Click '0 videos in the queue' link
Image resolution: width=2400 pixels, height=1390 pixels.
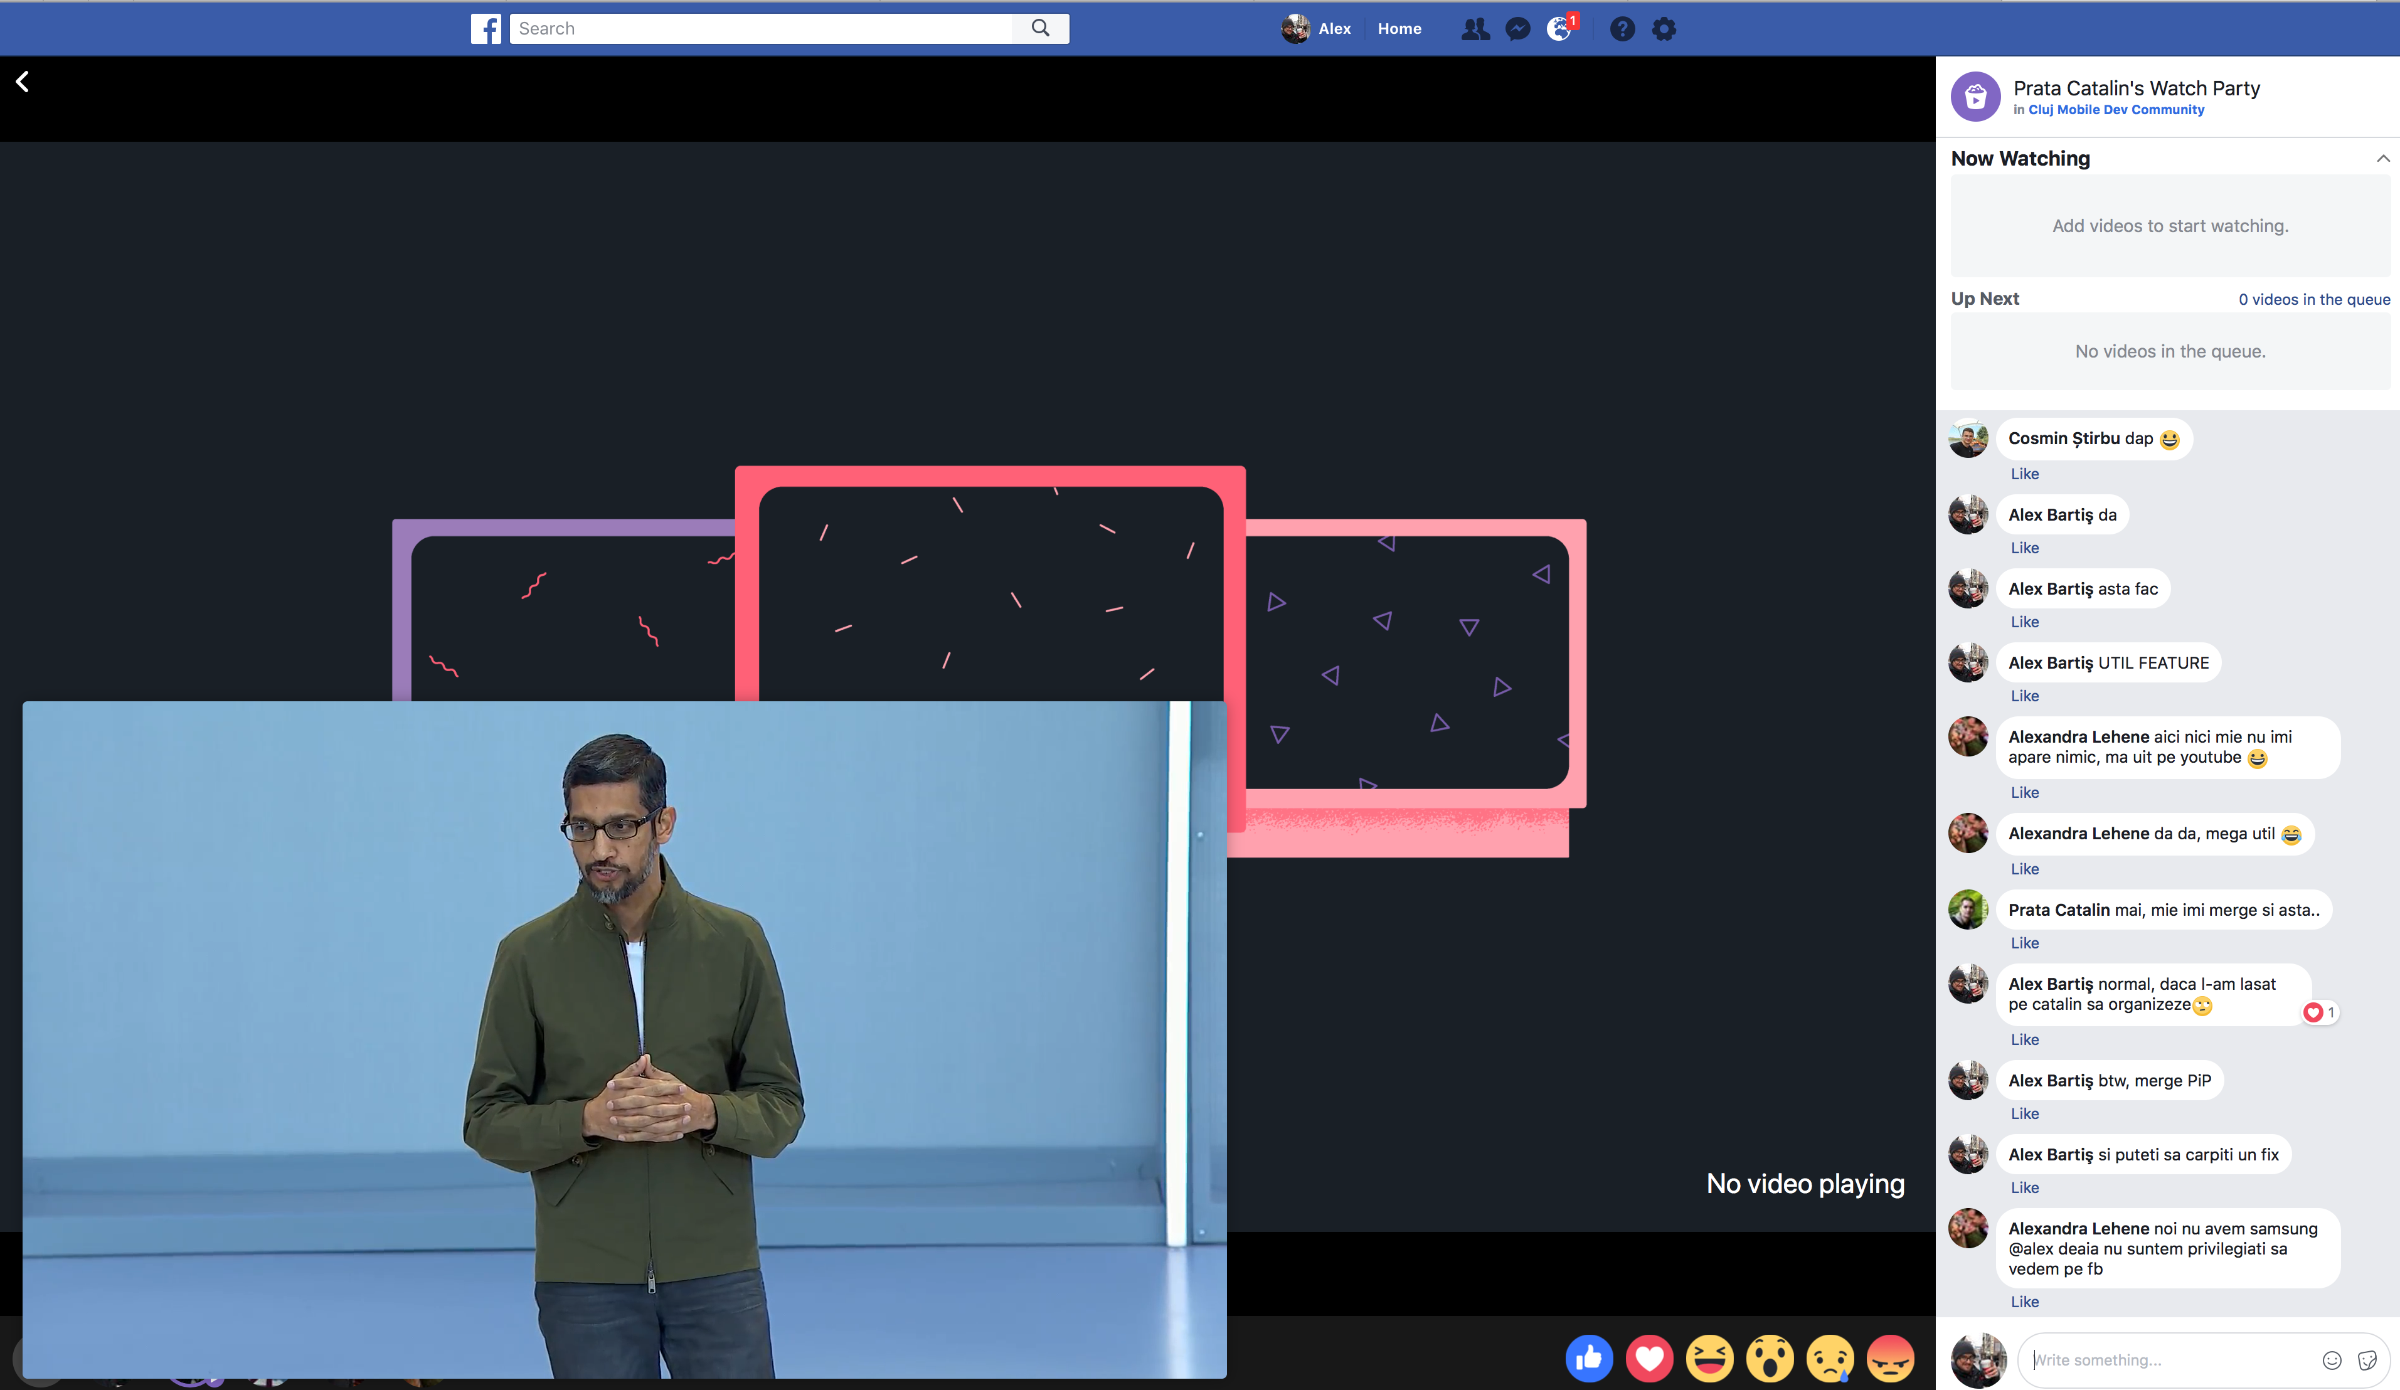pos(2314,299)
